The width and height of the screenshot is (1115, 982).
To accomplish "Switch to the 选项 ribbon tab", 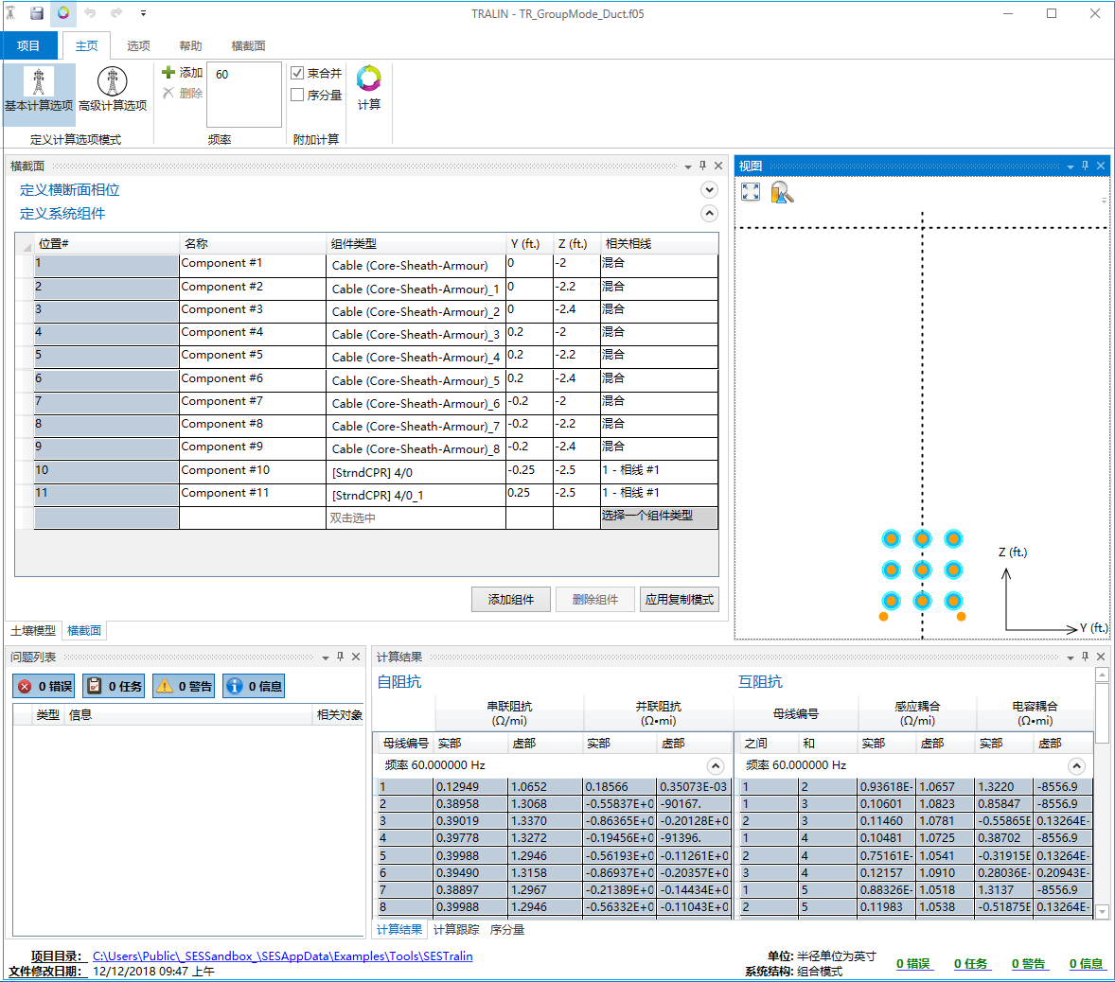I will pyautogui.click(x=138, y=45).
